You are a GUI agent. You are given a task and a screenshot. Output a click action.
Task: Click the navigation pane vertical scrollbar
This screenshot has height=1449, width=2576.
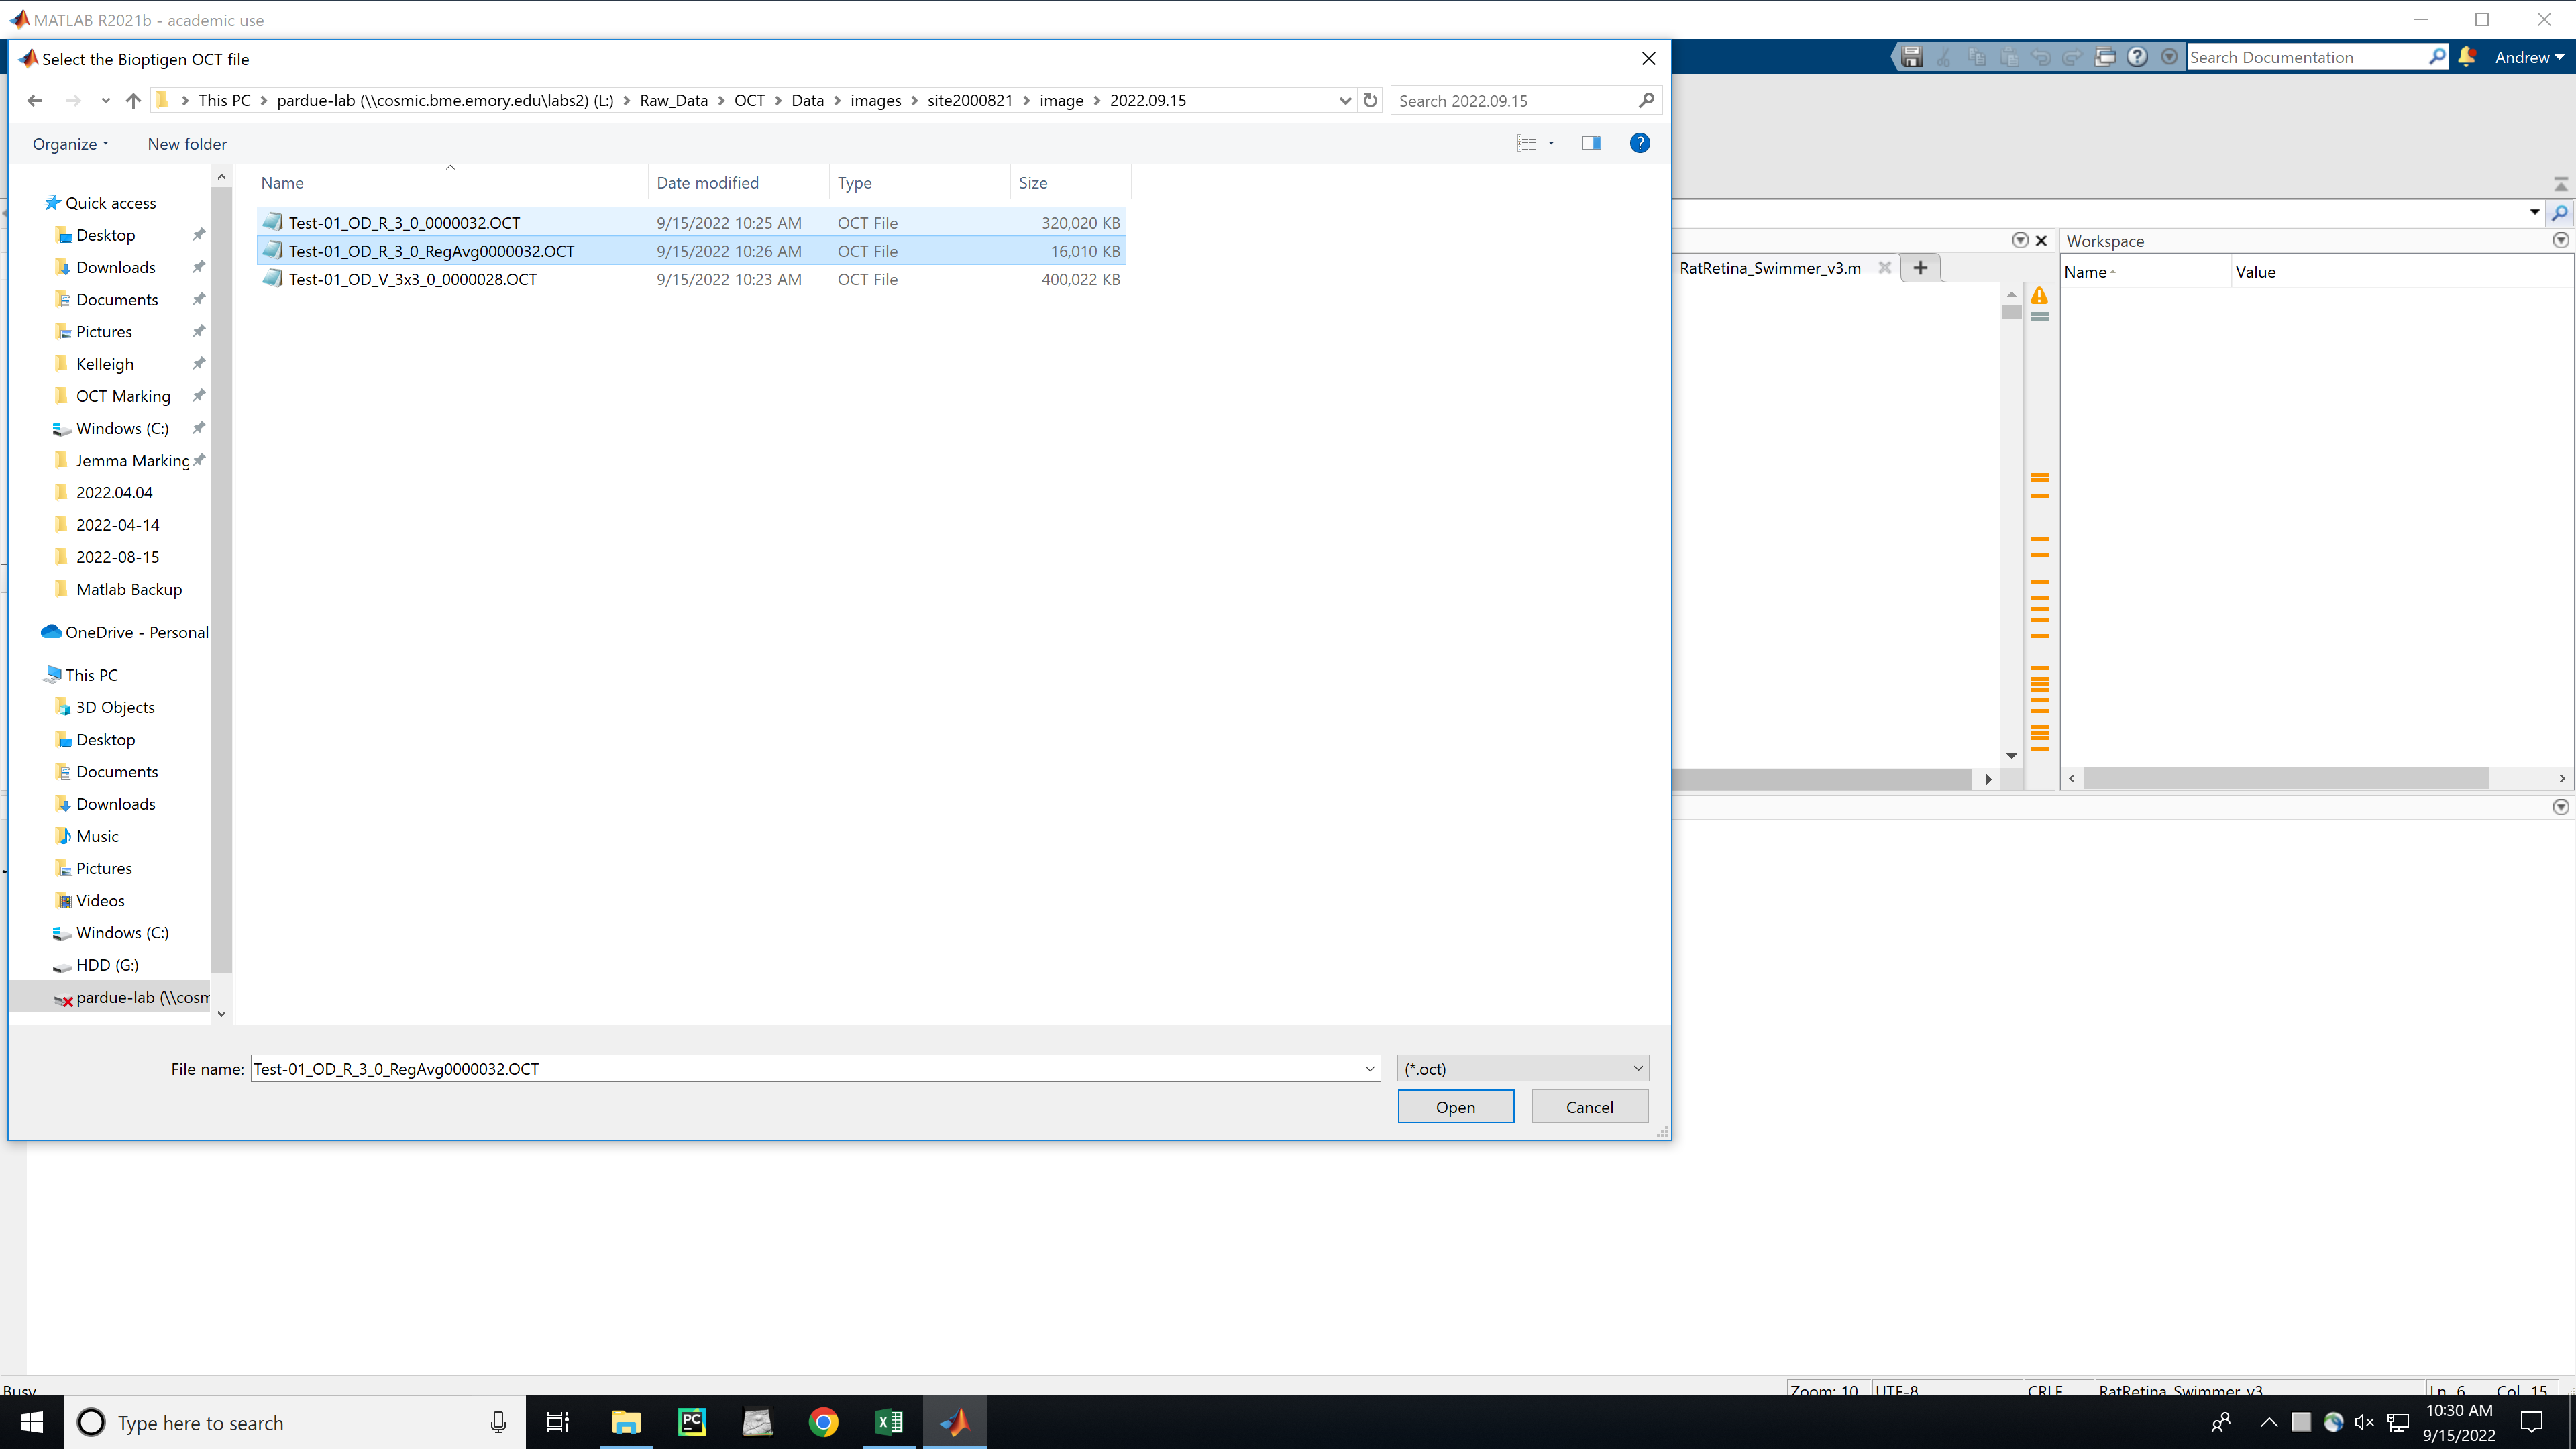click(221, 580)
